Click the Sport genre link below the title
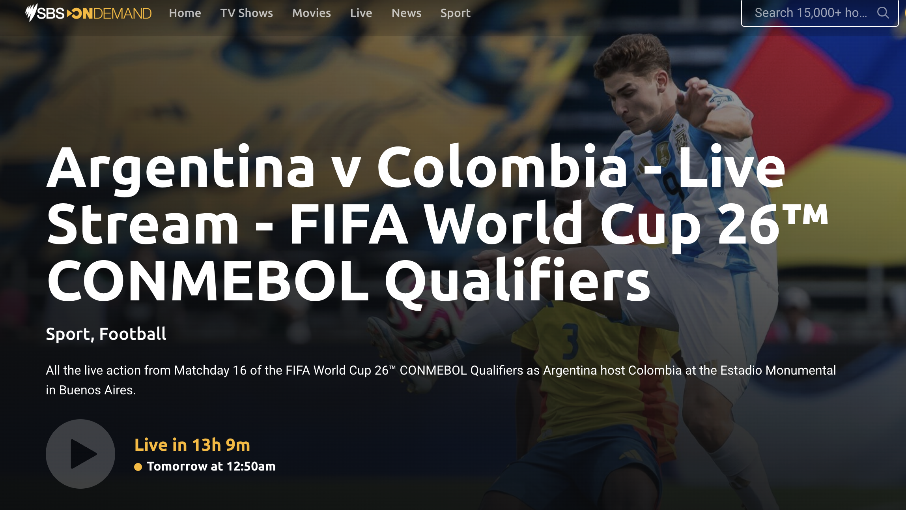Image resolution: width=906 pixels, height=510 pixels. pyautogui.click(x=69, y=334)
